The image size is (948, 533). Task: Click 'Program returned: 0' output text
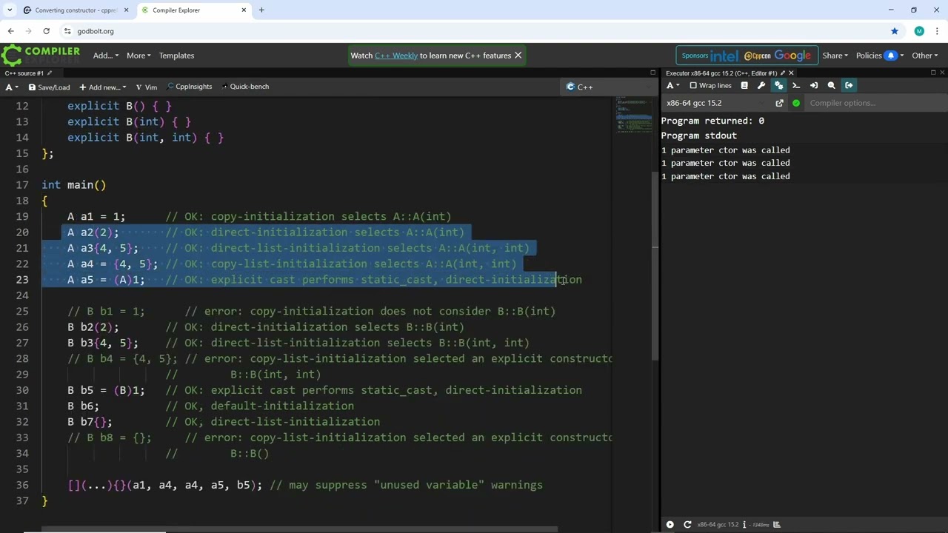tap(712, 121)
